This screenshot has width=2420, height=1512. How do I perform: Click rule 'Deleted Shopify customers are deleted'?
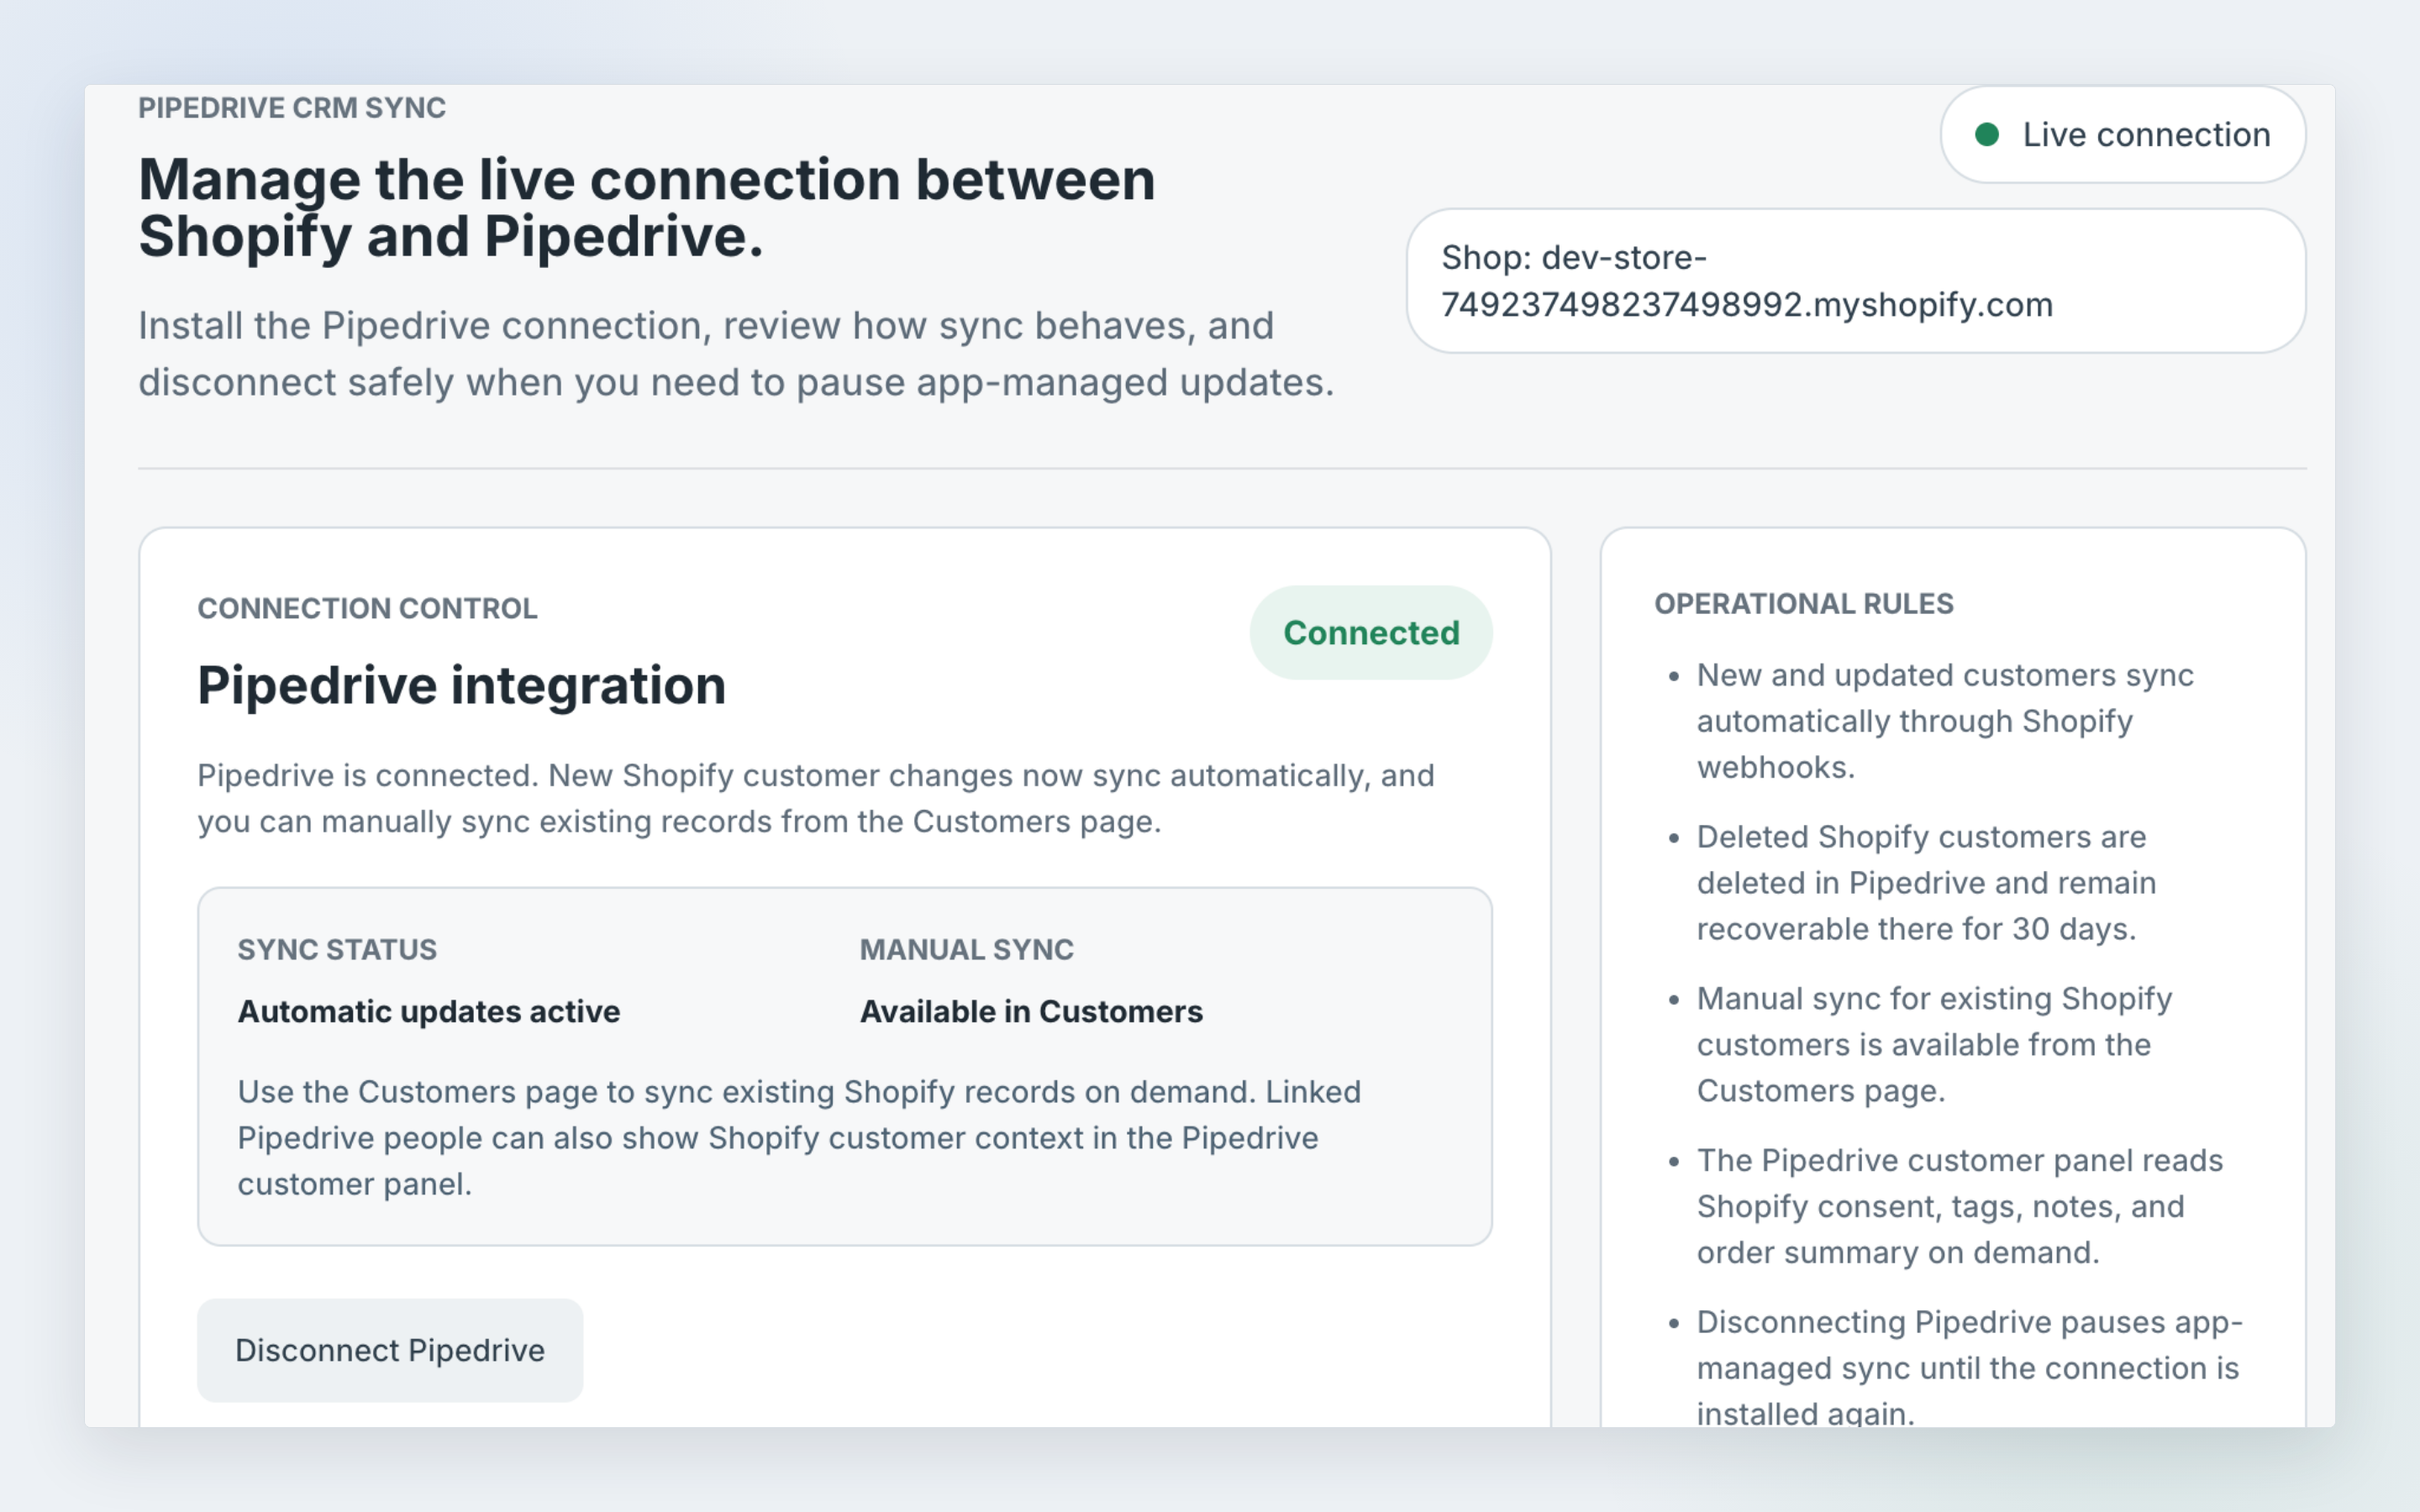coord(1926,883)
